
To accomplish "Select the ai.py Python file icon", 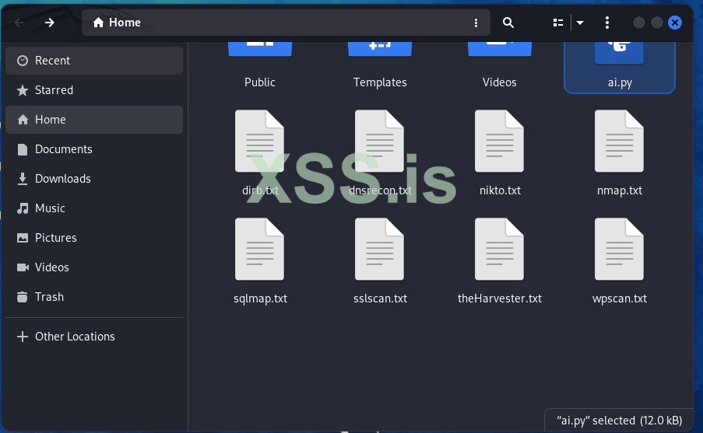I will coord(619,53).
